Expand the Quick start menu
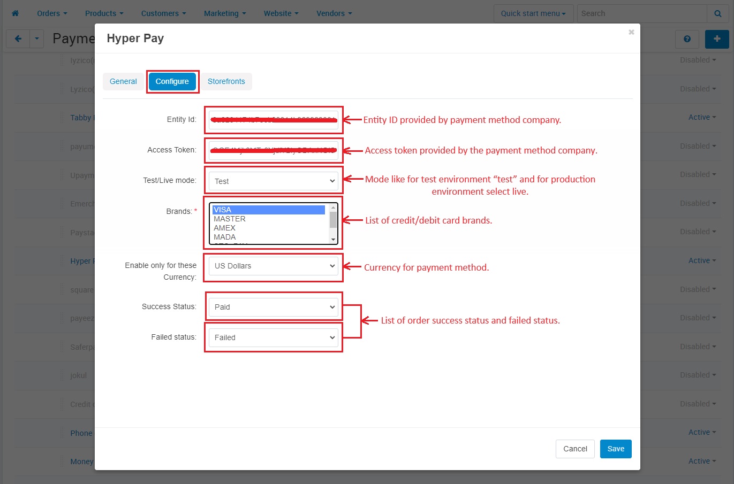734x484 pixels. pyautogui.click(x=533, y=13)
